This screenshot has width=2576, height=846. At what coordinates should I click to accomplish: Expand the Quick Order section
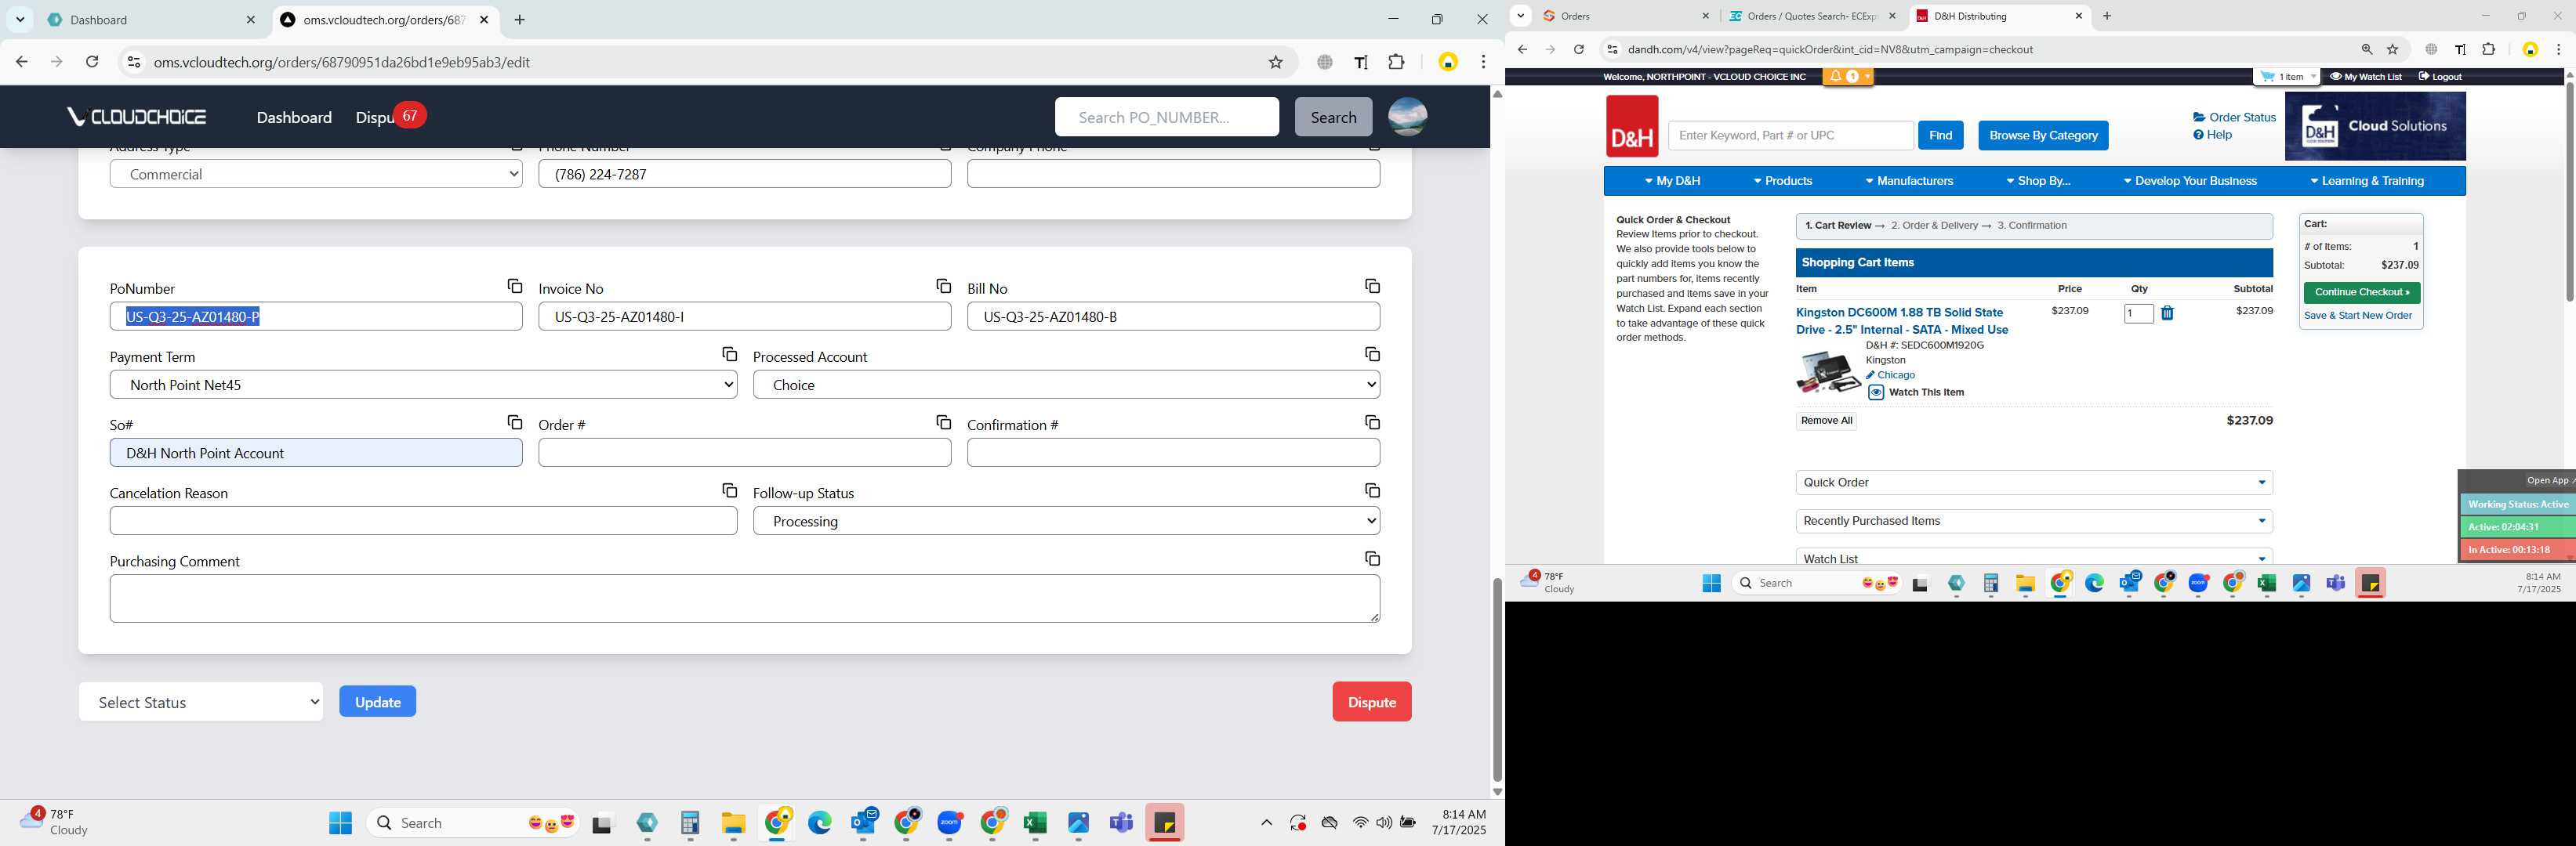[x=2034, y=483]
